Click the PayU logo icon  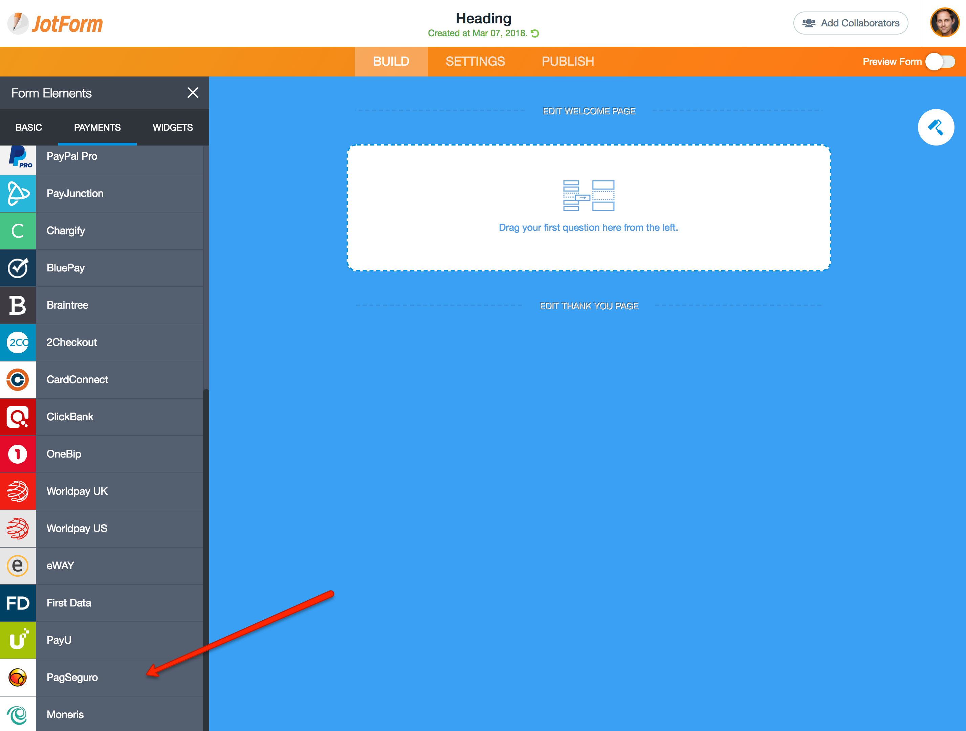point(18,640)
